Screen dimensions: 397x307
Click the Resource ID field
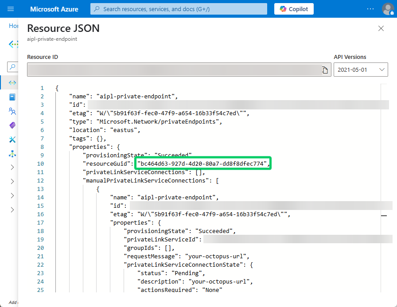(179, 70)
